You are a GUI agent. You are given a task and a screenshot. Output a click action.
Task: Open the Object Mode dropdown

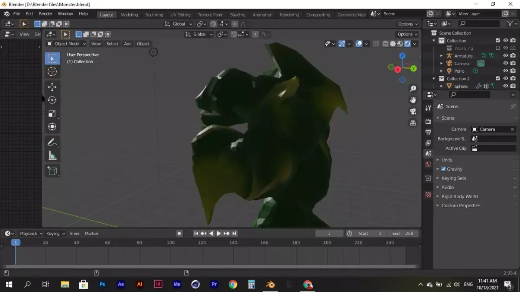click(66, 44)
